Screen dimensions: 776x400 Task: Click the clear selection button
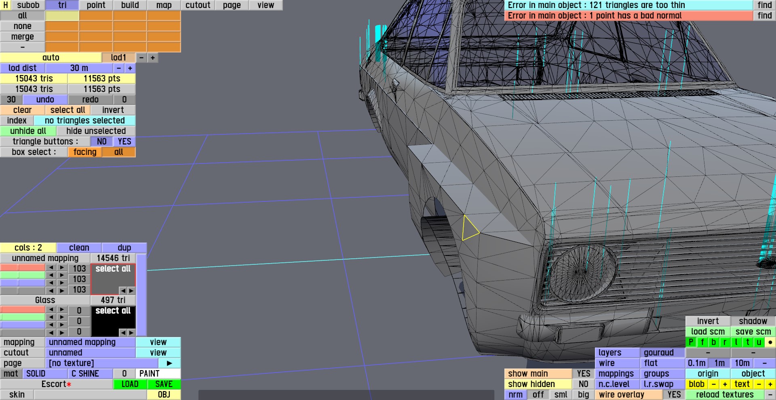click(x=23, y=110)
